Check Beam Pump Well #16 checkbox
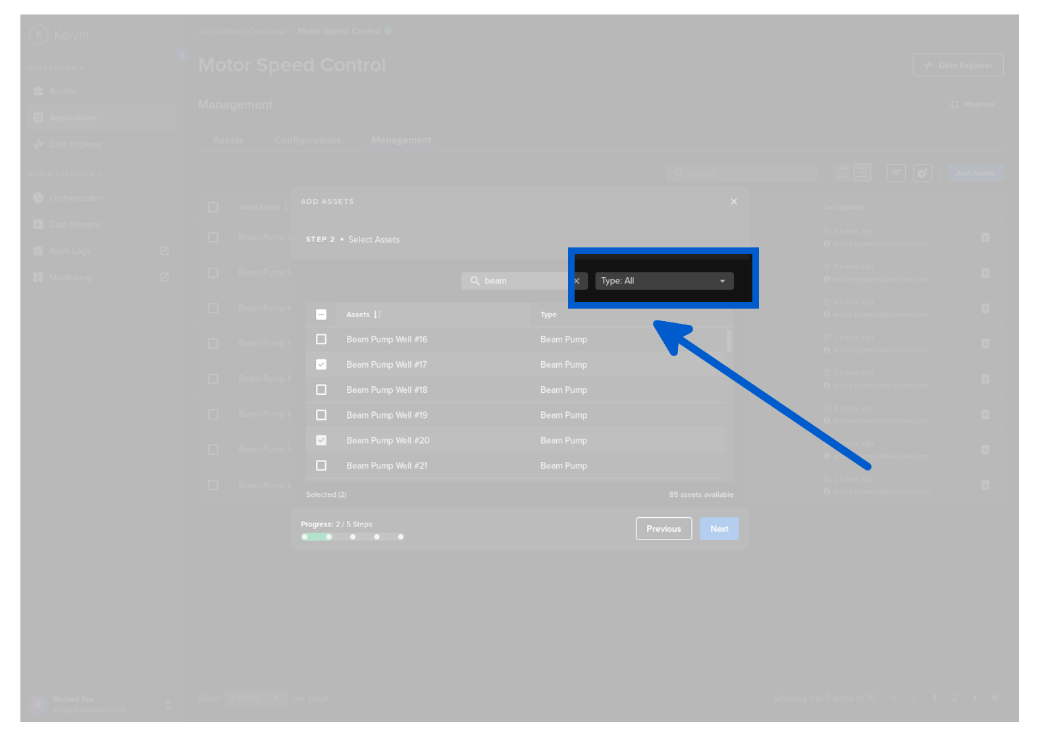This screenshot has width=1040, height=737. 321,340
